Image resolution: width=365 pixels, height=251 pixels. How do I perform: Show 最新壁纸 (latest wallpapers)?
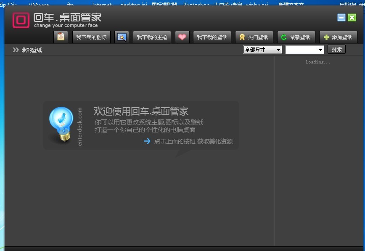coord(296,37)
